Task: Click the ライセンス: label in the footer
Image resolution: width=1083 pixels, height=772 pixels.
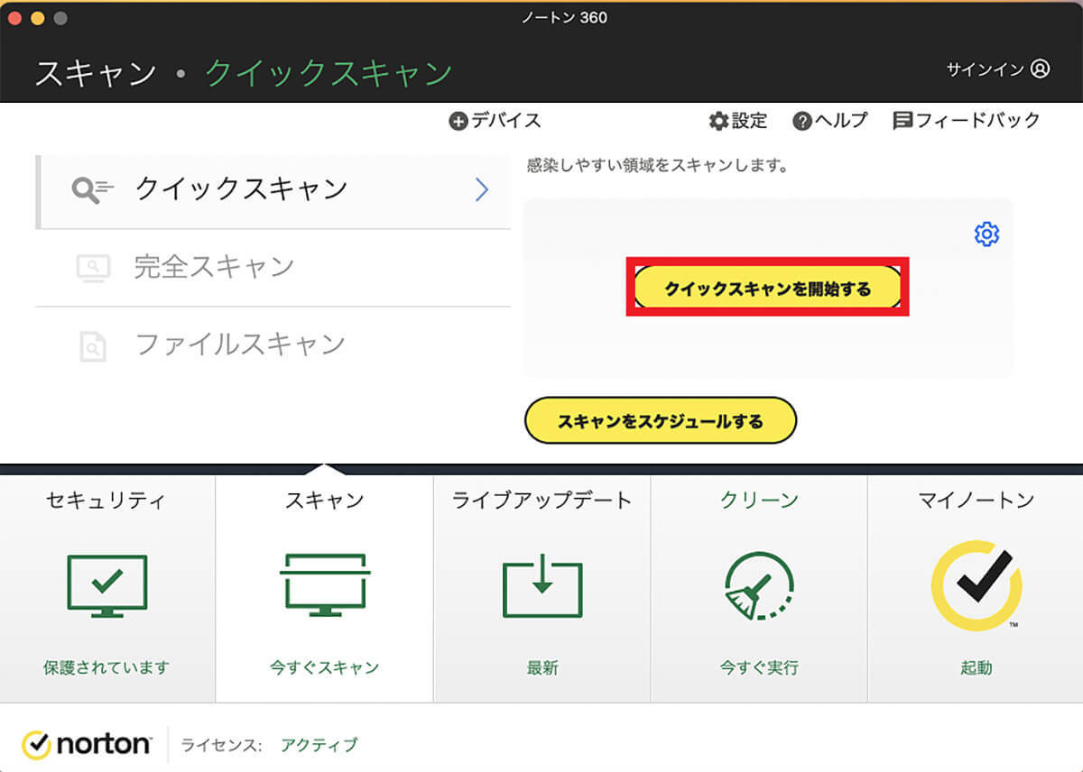Action: coord(222,745)
